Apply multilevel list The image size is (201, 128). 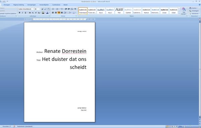pyautogui.click(x=62, y=9)
